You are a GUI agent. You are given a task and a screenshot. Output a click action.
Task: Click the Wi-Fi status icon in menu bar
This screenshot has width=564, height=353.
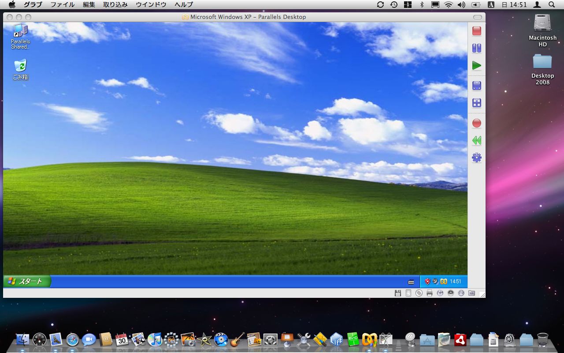449,5
